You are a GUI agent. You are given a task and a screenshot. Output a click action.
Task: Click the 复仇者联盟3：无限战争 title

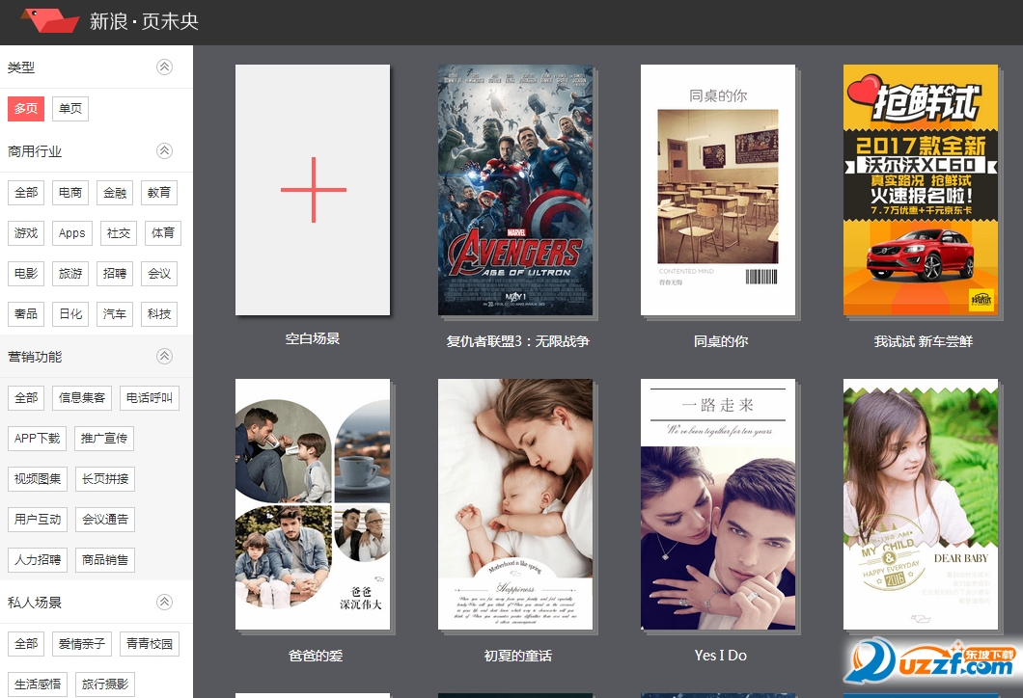(x=517, y=341)
